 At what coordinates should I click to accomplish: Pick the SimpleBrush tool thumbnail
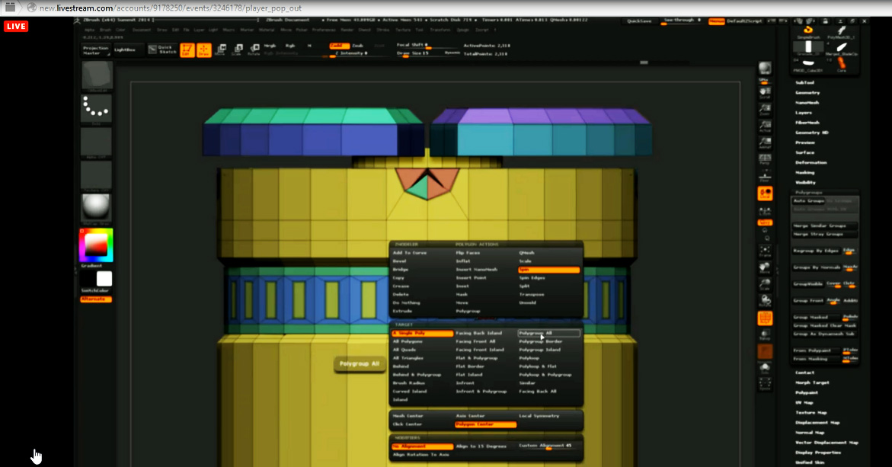tap(808, 31)
